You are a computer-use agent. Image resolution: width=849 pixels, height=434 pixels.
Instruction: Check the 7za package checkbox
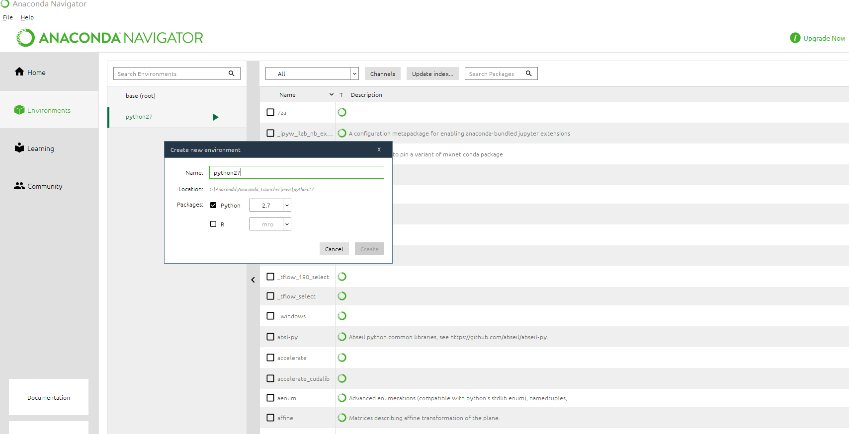270,112
